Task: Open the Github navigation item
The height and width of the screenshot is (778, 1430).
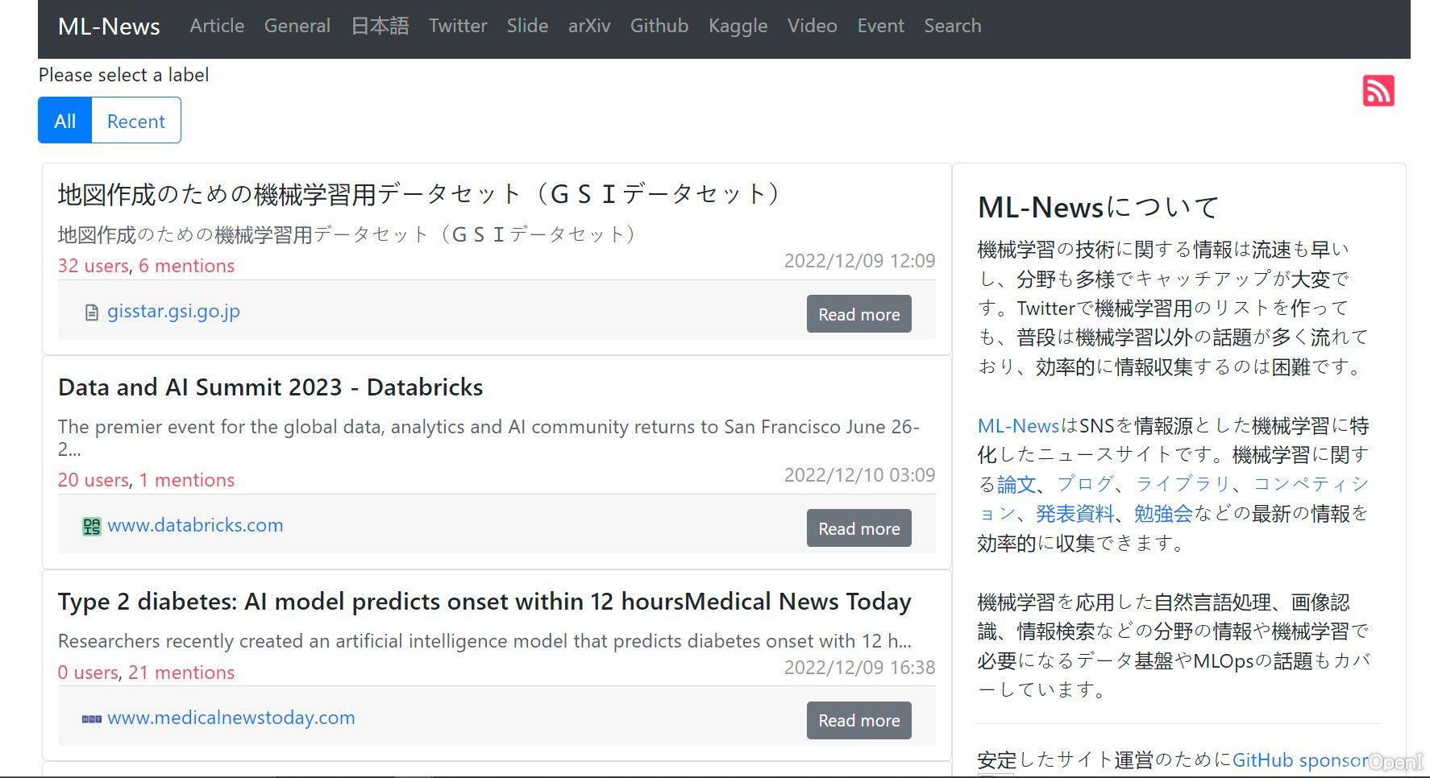Action: [x=659, y=26]
